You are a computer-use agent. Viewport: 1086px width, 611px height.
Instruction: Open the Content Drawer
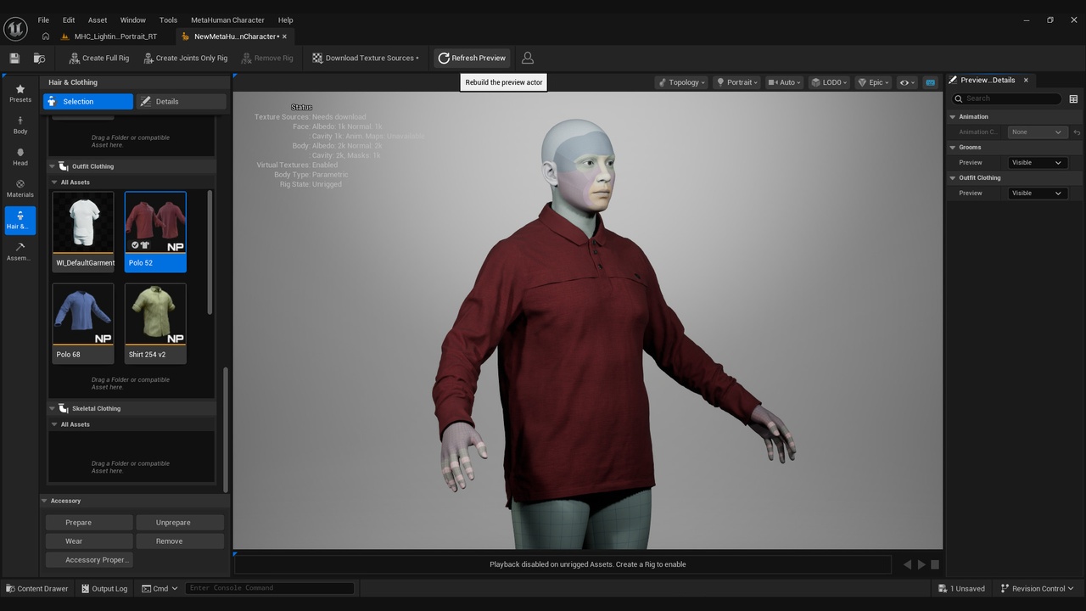click(36, 588)
